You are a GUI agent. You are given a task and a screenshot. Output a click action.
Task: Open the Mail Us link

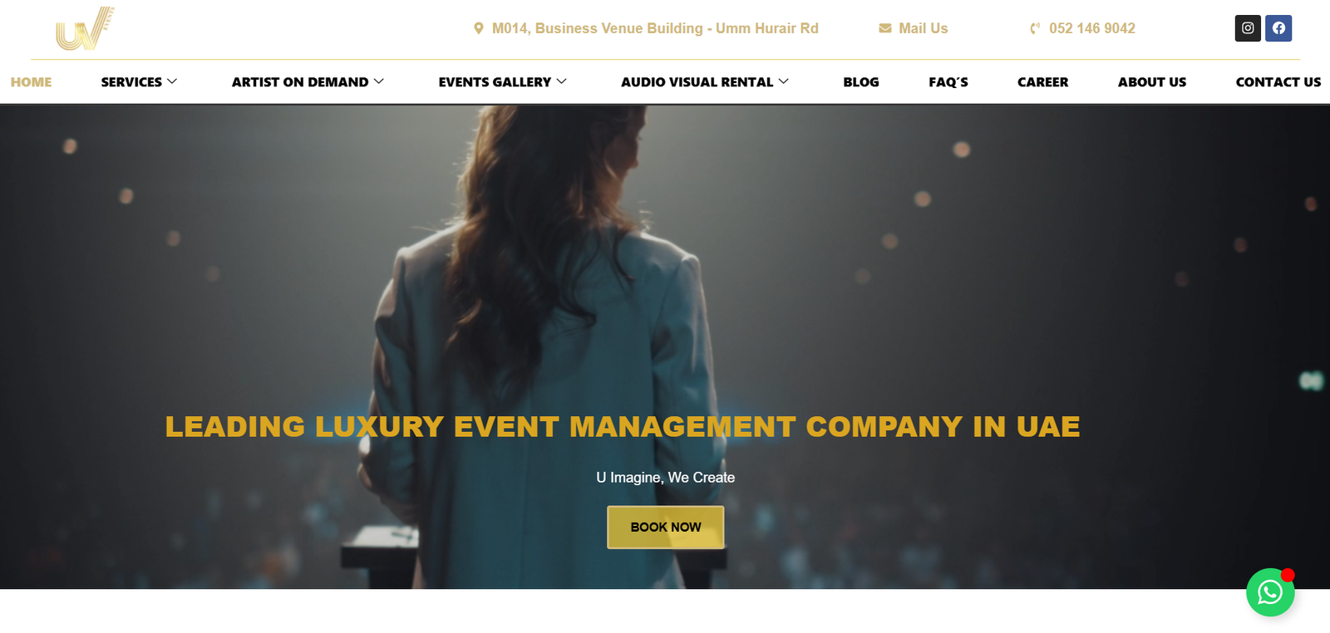[924, 28]
